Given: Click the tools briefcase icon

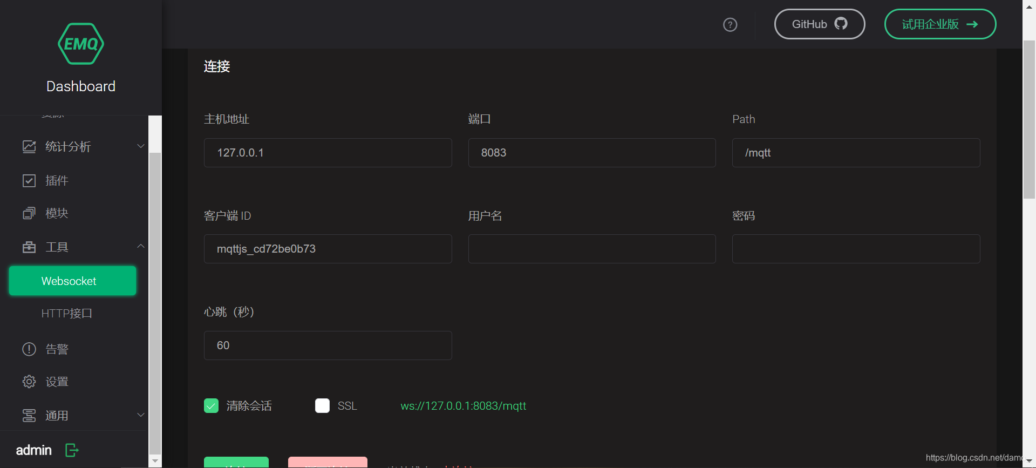Looking at the screenshot, I should (x=29, y=247).
